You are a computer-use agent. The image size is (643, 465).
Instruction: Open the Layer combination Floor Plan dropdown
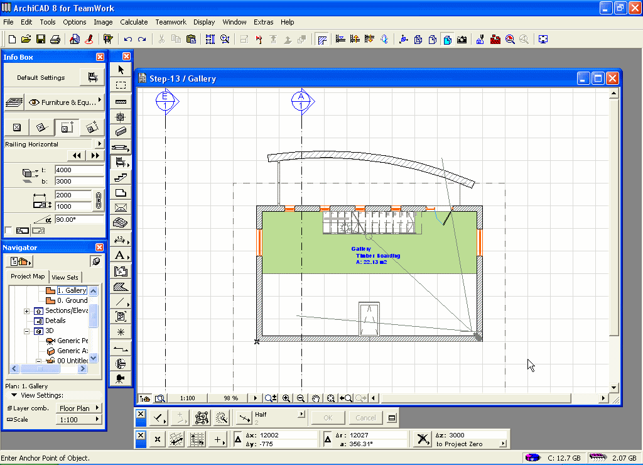pos(79,408)
